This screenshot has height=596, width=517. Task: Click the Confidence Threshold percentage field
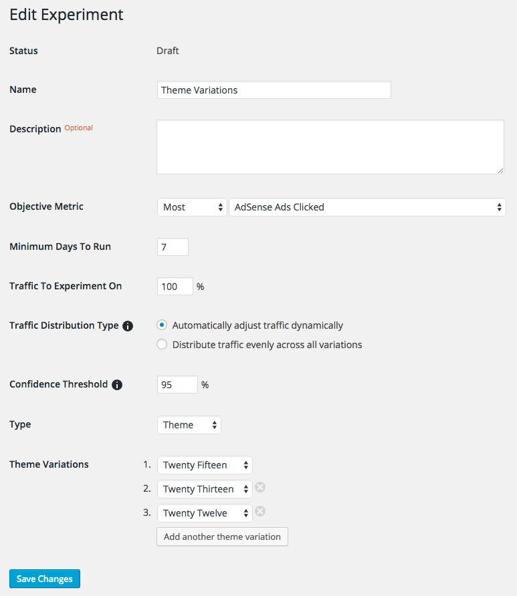[177, 385]
